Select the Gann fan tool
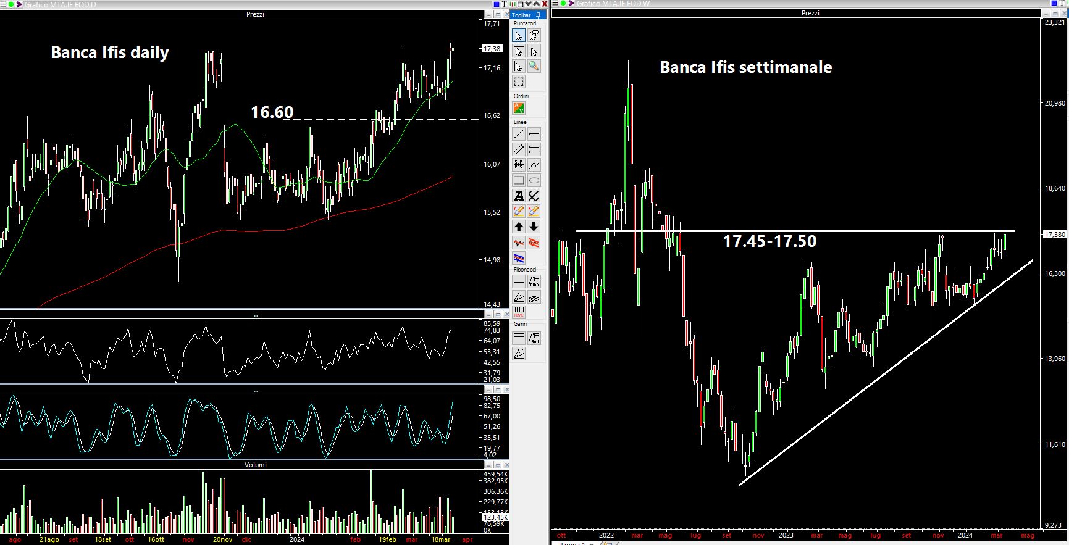This screenshot has width=1069, height=545. pyautogui.click(x=519, y=354)
